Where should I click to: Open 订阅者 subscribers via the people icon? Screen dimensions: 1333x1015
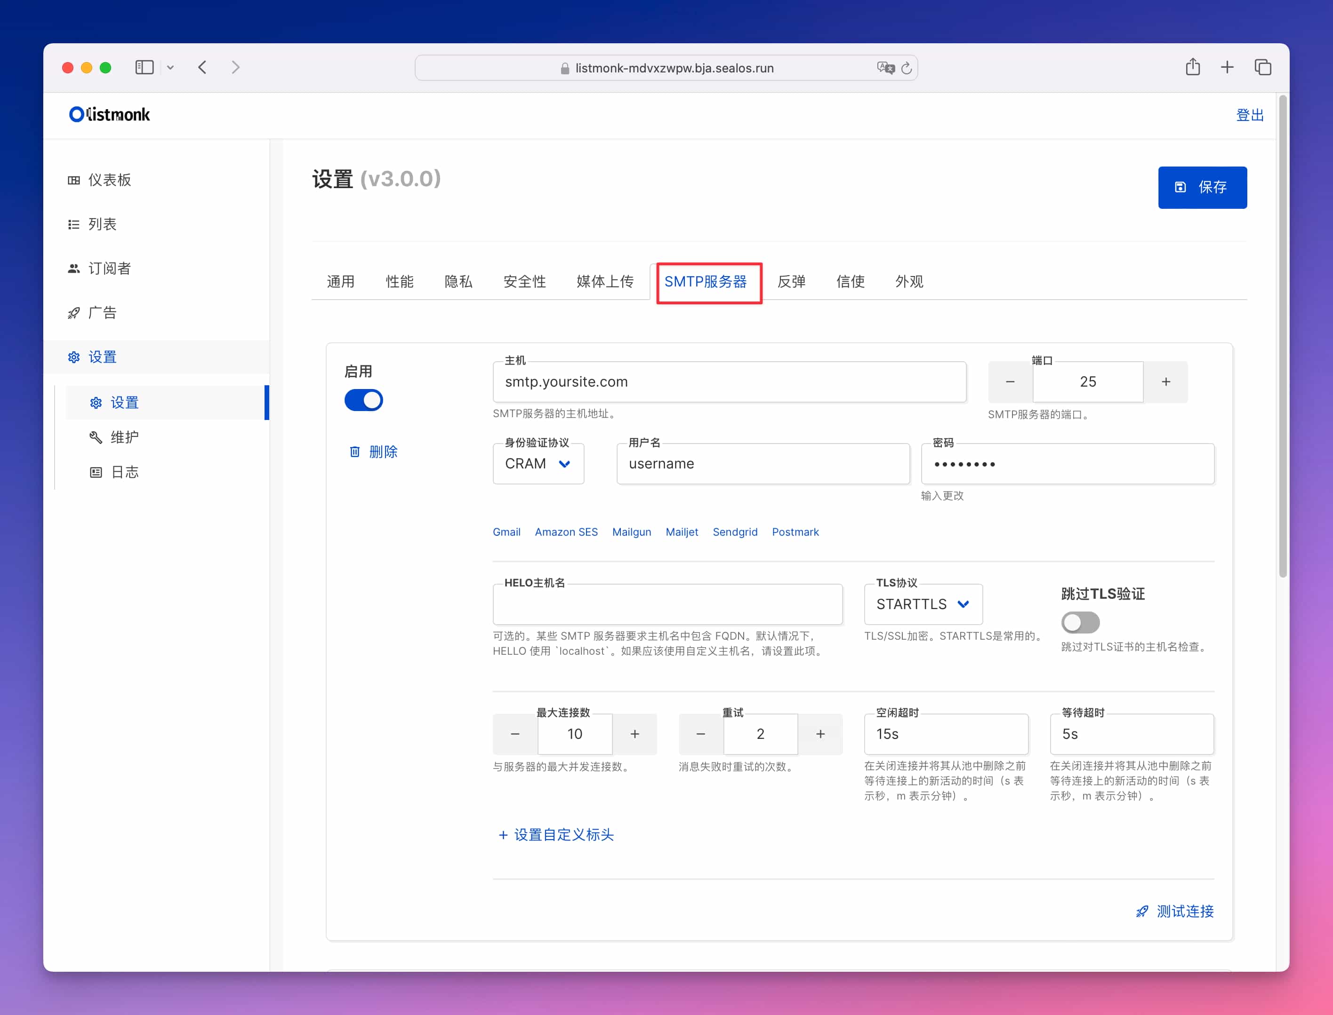coord(74,268)
